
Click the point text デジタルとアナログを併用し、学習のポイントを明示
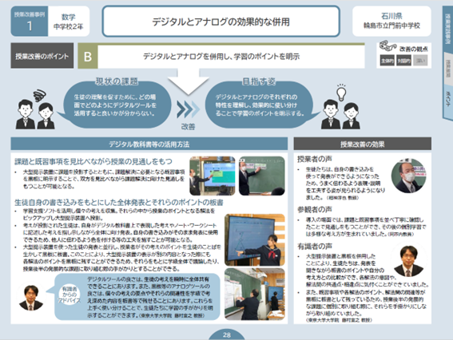click(x=221, y=57)
